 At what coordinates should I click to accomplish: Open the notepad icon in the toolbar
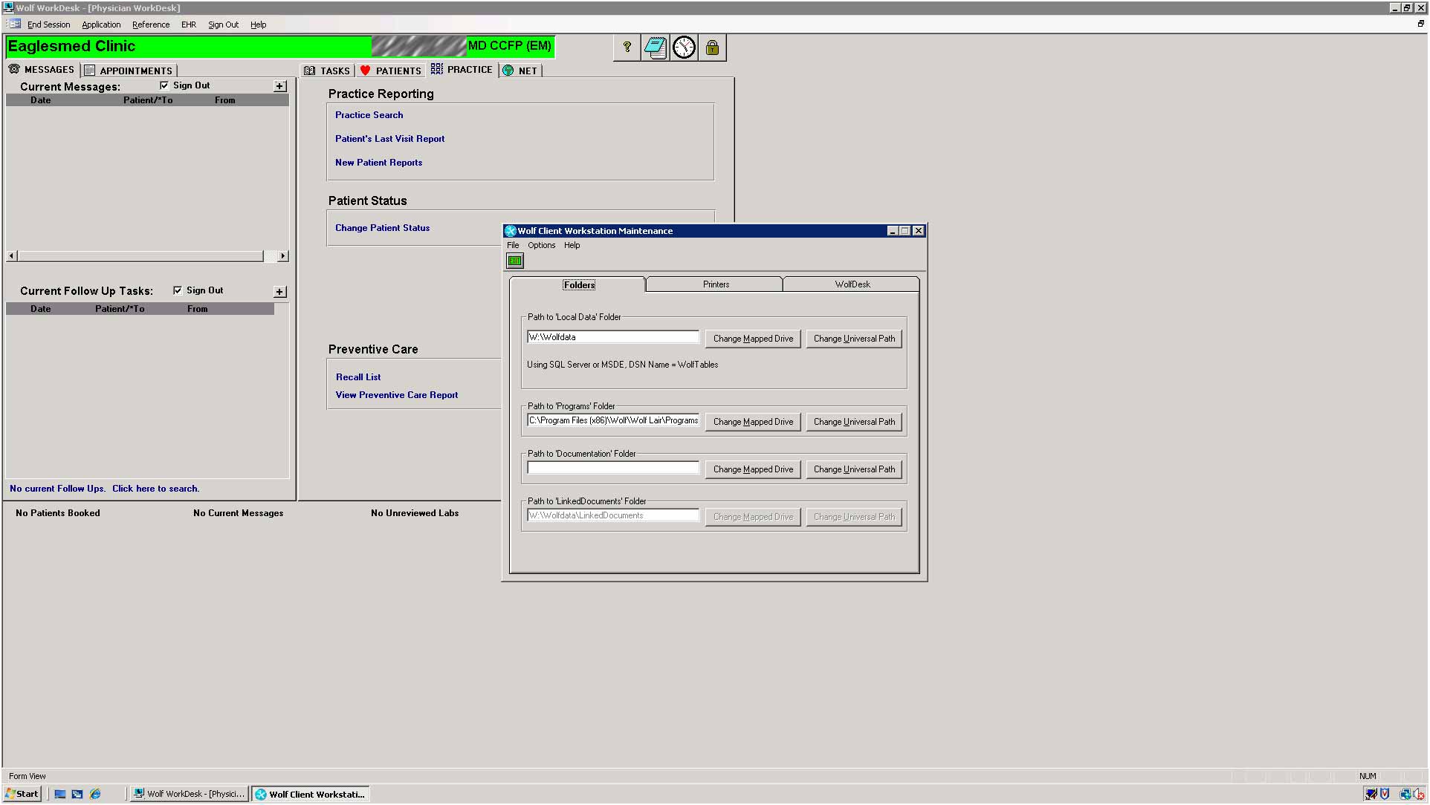(x=656, y=48)
